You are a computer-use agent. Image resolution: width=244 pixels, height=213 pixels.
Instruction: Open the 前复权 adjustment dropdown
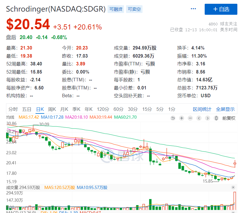point(229,118)
